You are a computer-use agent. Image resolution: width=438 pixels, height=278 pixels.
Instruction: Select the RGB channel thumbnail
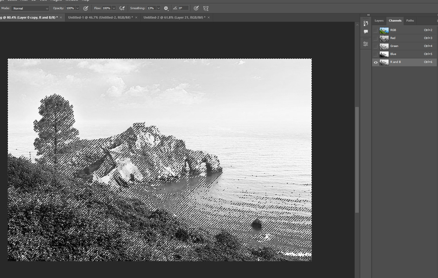click(384, 30)
